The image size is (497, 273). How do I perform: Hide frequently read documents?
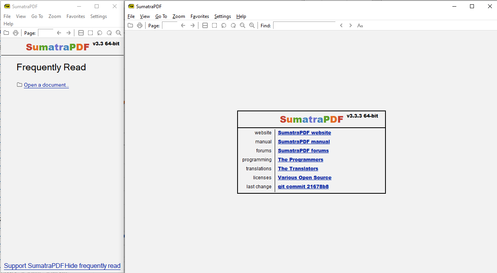point(93,266)
